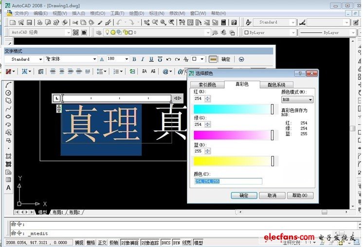Image resolution: width=363 pixels, height=247 pixels.
Task: Select the multiline text 'A' tool in left toolbar
Action: pos(8,188)
